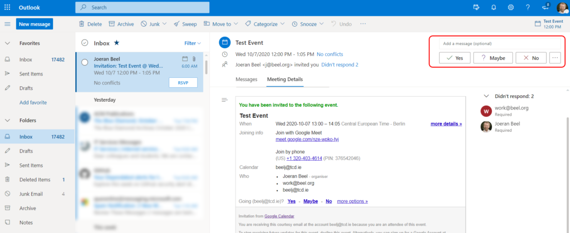Image resolution: width=570 pixels, height=233 pixels.
Task: Click the +1 320-403-4614 phone link
Action: (304, 158)
